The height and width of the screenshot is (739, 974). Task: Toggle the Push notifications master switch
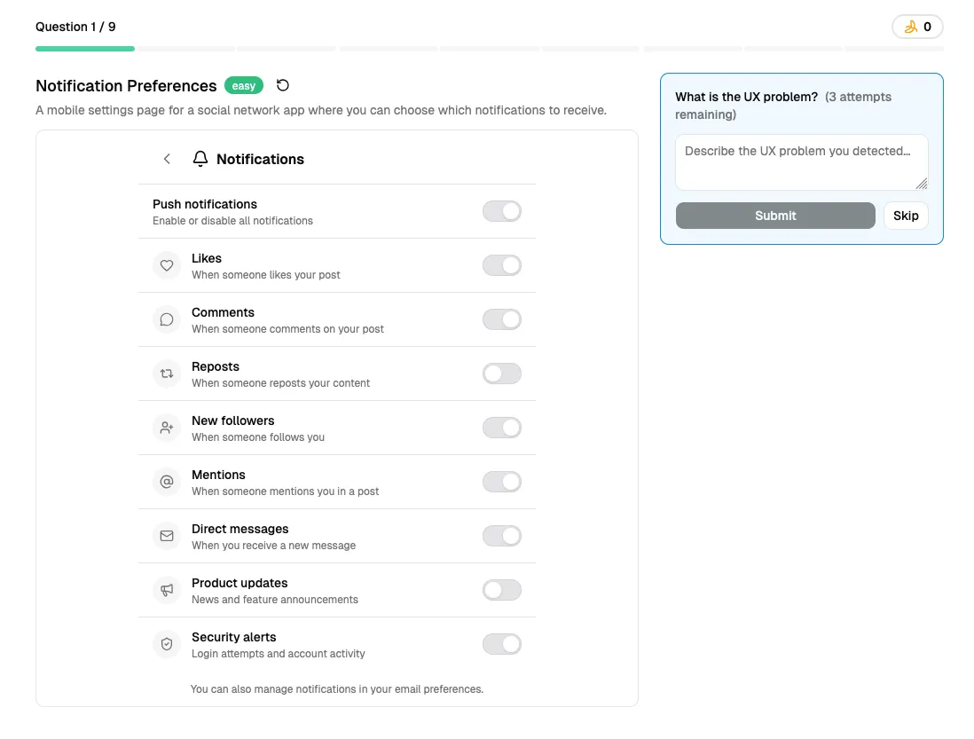click(x=502, y=211)
